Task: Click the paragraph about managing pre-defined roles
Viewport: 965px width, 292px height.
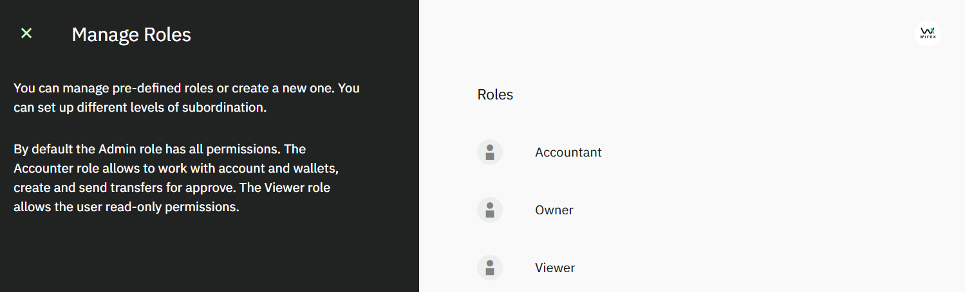Action: point(187,98)
